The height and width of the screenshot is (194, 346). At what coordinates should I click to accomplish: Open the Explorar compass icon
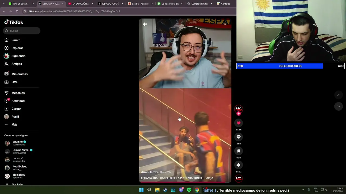coord(6,48)
